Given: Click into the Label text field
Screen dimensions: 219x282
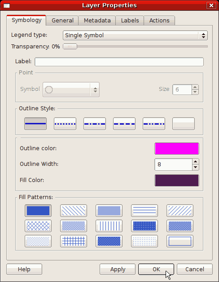Looking at the screenshot, I should [x=119, y=62].
